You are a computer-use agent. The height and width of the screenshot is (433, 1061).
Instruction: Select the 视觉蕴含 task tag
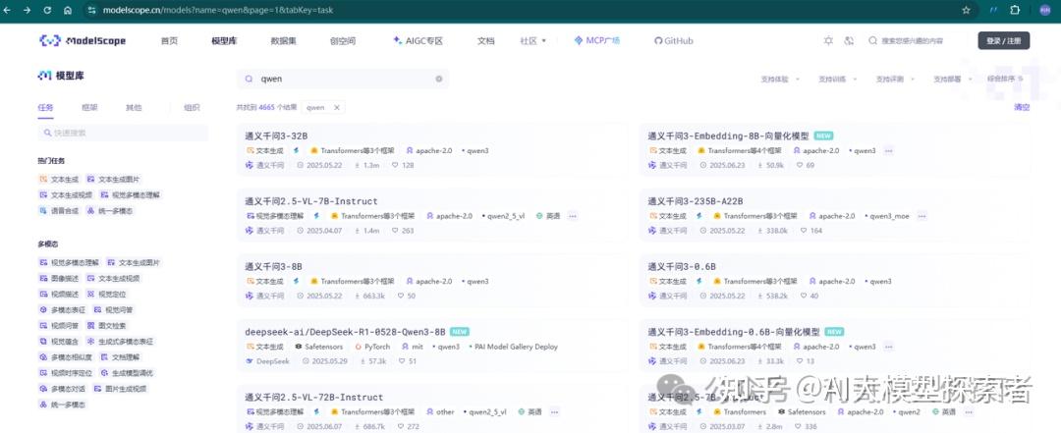point(59,342)
